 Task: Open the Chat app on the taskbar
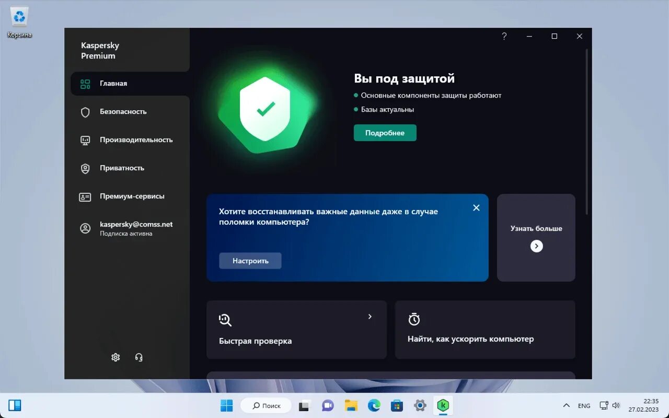[328, 405]
